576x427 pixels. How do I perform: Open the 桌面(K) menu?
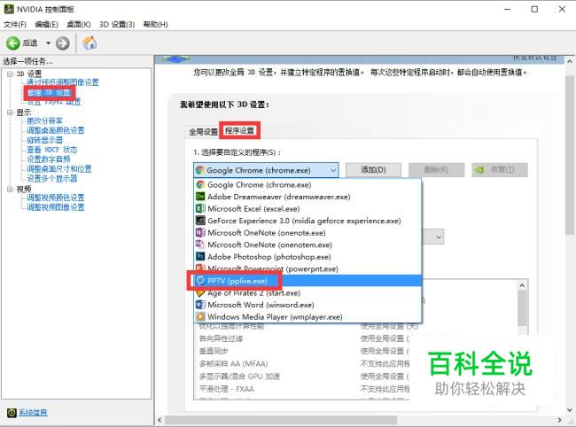[79, 25]
